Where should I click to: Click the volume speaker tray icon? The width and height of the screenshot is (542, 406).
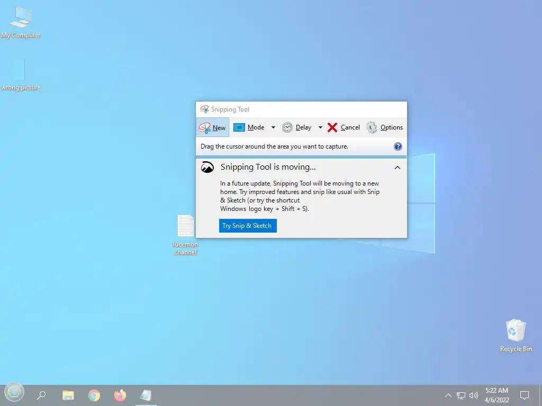click(x=474, y=395)
